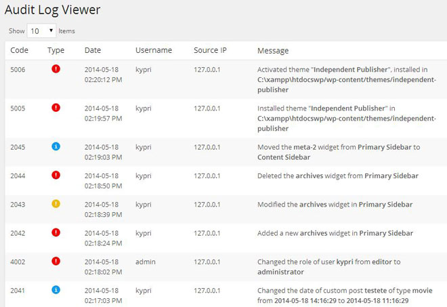Viewport: 447px width, 307px height.
Task: Click the red critical icon for code 4002
Action: (x=56, y=261)
